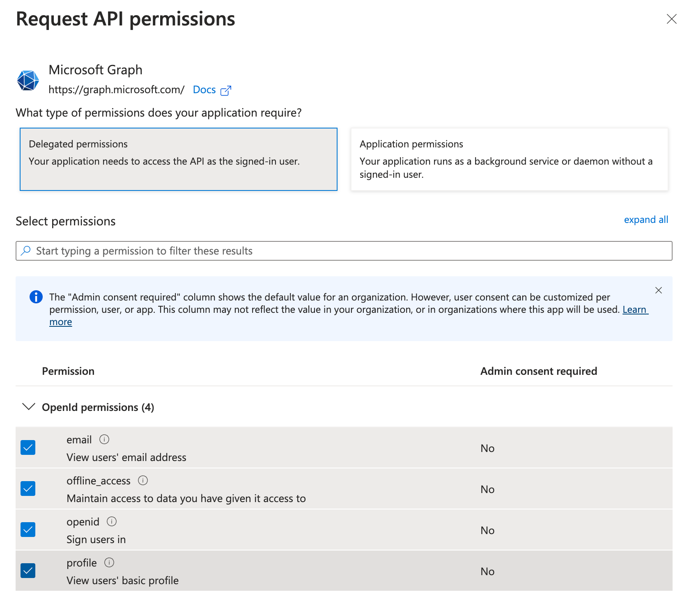The width and height of the screenshot is (689, 601).
Task: Click the Microsoft Graph logo icon
Action: [28, 79]
